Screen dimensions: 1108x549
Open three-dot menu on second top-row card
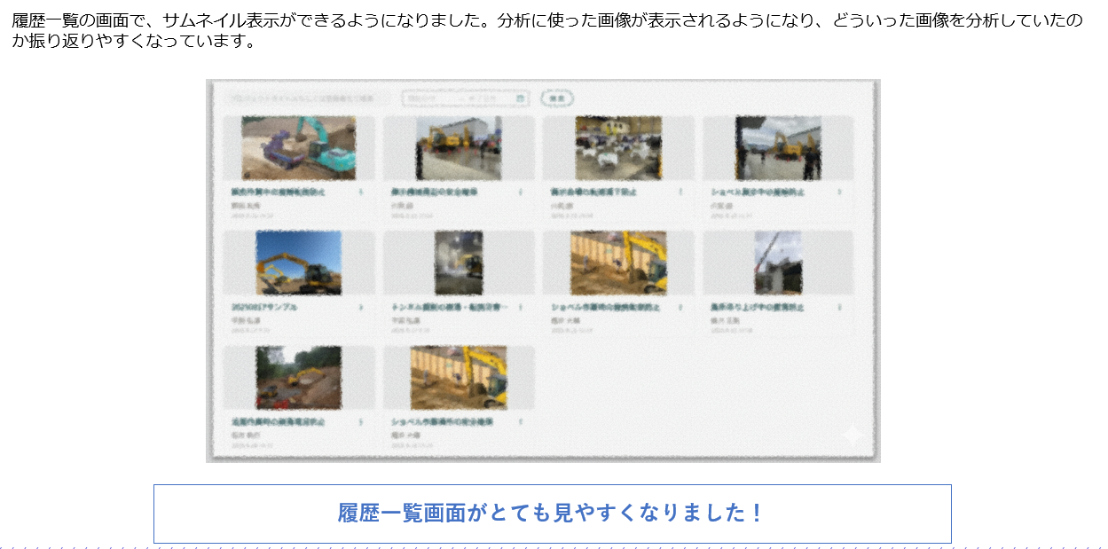click(521, 192)
